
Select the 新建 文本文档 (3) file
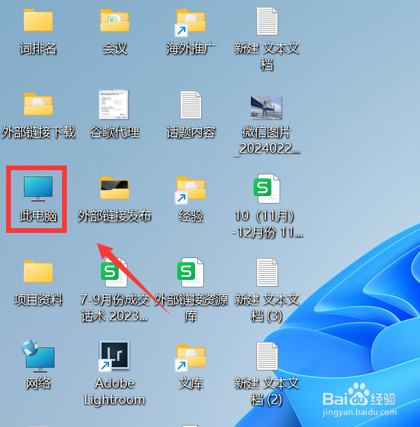click(267, 272)
